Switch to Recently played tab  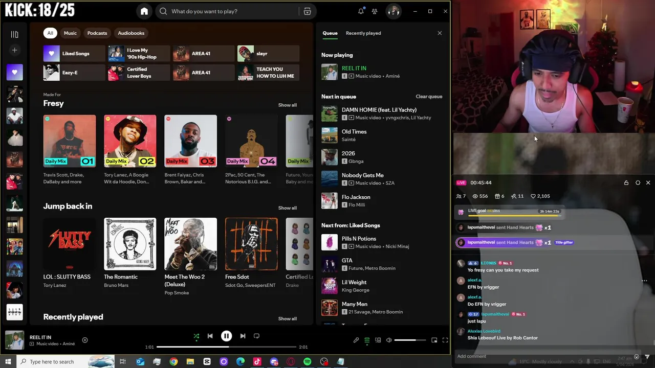363,33
